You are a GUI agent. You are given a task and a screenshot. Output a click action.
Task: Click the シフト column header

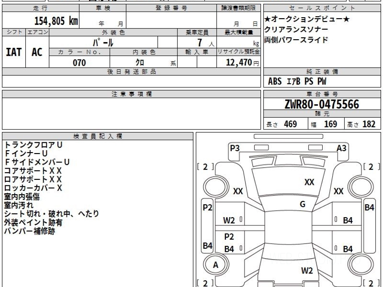(14, 32)
